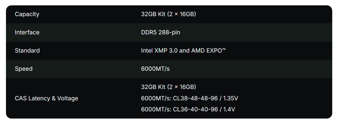This screenshot has width=337, height=123.
Task: Select the CL36-40-40-96 / 1.4V timing line
Action: click(x=188, y=110)
